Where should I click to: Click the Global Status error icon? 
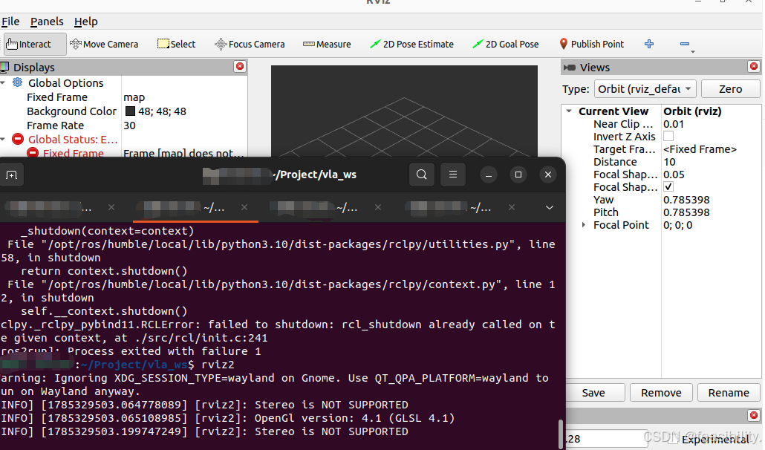18,140
